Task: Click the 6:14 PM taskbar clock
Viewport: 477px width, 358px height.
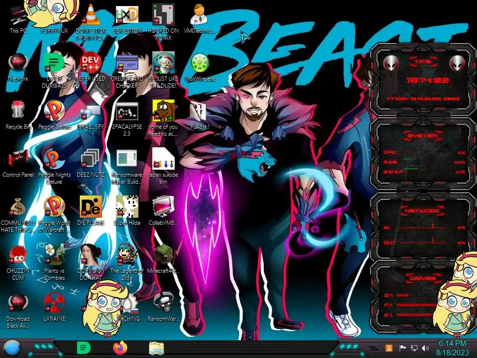Action: coord(452,348)
